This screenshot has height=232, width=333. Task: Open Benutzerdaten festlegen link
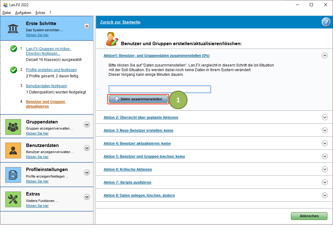click(x=46, y=86)
